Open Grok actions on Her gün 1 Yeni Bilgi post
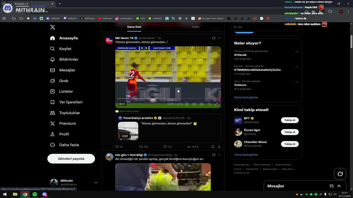This screenshot has height=198, width=353. [214, 155]
